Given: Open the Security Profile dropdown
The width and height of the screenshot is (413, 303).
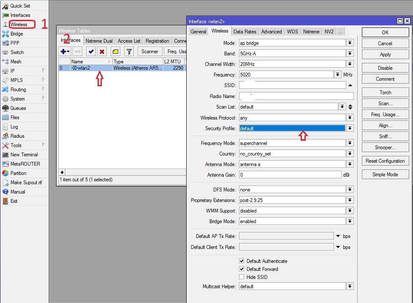Looking at the screenshot, I should pyautogui.click(x=350, y=128).
